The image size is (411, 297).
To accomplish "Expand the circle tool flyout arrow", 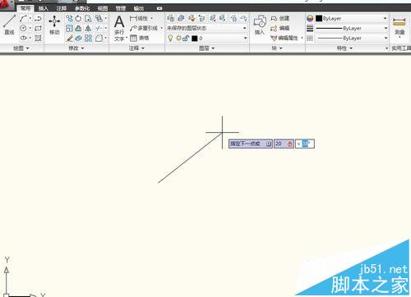I will click(x=30, y=28).
